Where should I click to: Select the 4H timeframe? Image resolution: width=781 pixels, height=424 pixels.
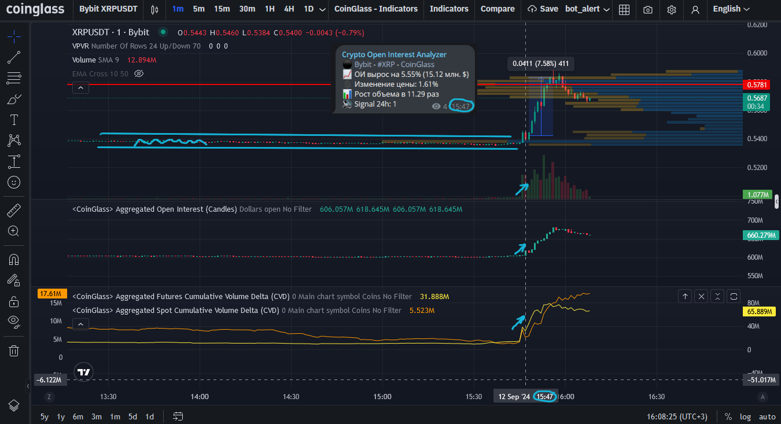click(289, 9)
